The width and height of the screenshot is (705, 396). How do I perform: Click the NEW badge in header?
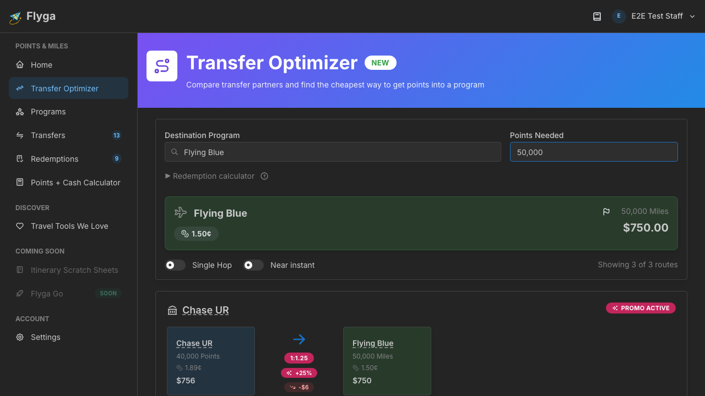click(380, 63)
